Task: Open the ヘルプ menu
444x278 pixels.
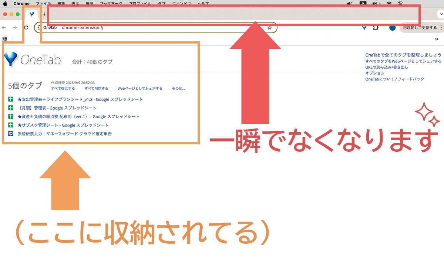Action: pyautogui.click(x=203, y=3)
